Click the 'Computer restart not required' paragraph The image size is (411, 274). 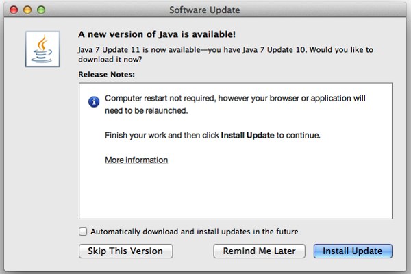point(235,104)
